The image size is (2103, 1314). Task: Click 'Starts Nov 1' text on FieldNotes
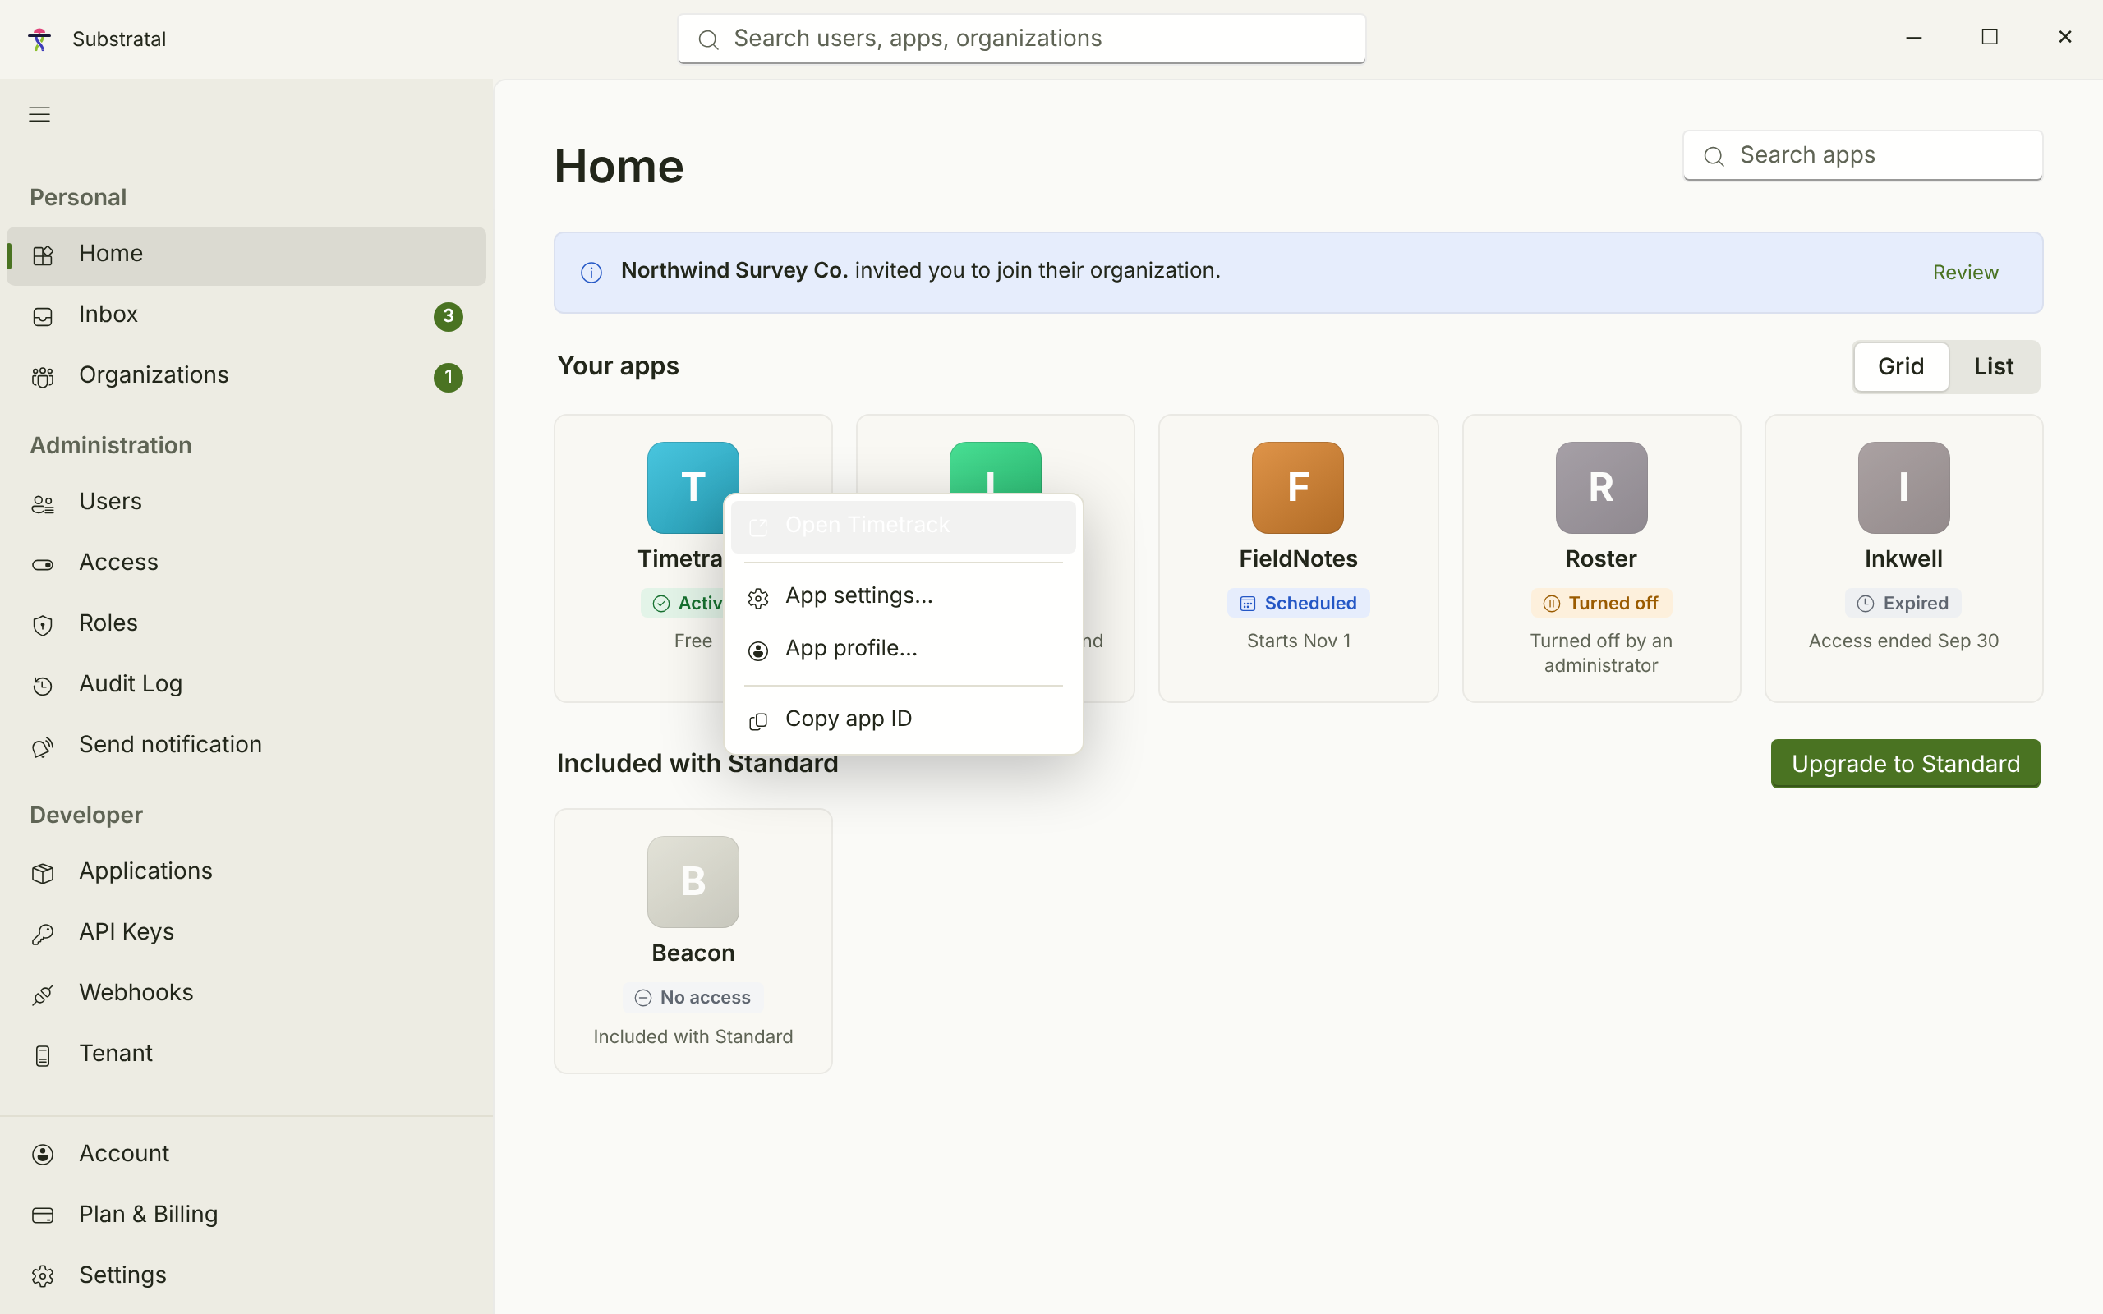[1298, 641]
